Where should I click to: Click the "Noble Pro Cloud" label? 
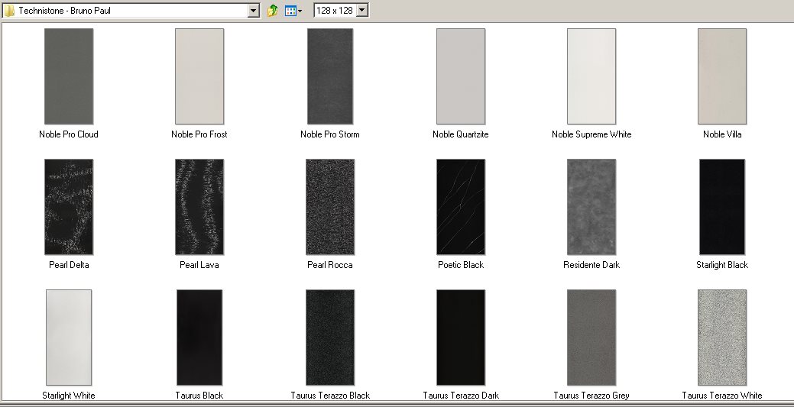pos(69,134)
